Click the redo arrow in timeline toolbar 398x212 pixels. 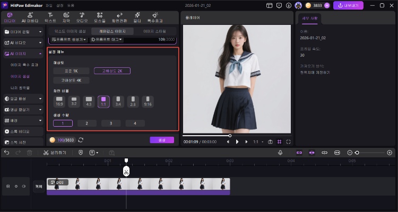tap(18, 153)
